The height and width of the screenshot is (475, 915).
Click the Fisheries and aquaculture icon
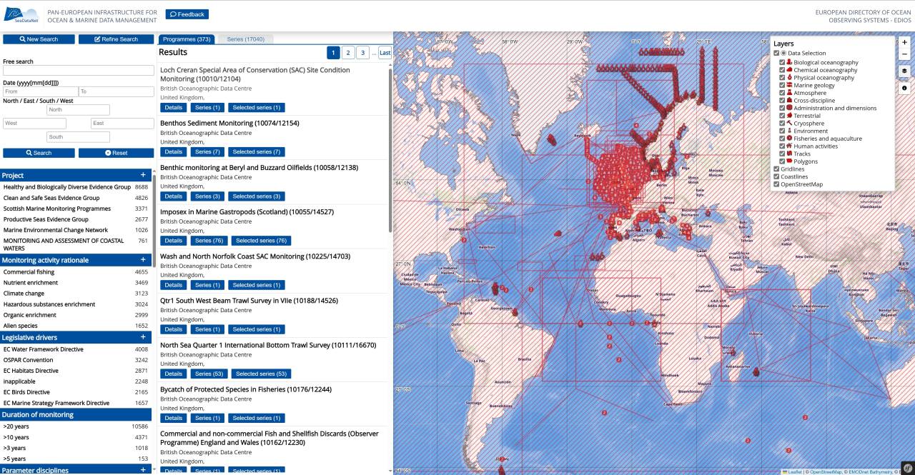pos(791,139)
